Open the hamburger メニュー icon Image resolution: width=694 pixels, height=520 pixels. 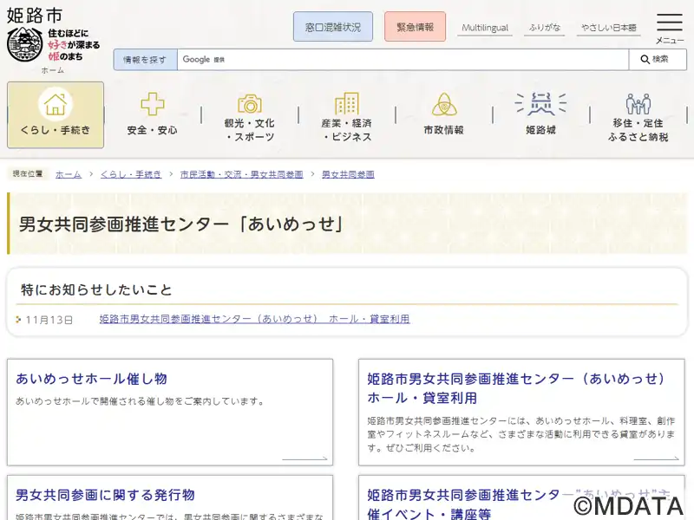tap(669, 23)
